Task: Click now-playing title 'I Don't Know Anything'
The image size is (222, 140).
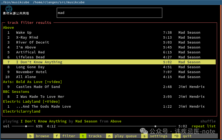Action: click(x=44, y=121)
